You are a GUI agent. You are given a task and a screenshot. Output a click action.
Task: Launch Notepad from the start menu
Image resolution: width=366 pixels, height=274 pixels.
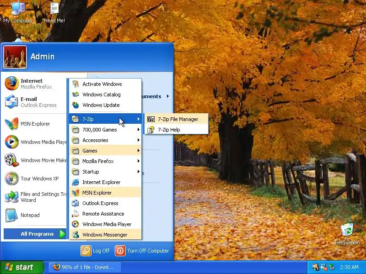(35, 215)
